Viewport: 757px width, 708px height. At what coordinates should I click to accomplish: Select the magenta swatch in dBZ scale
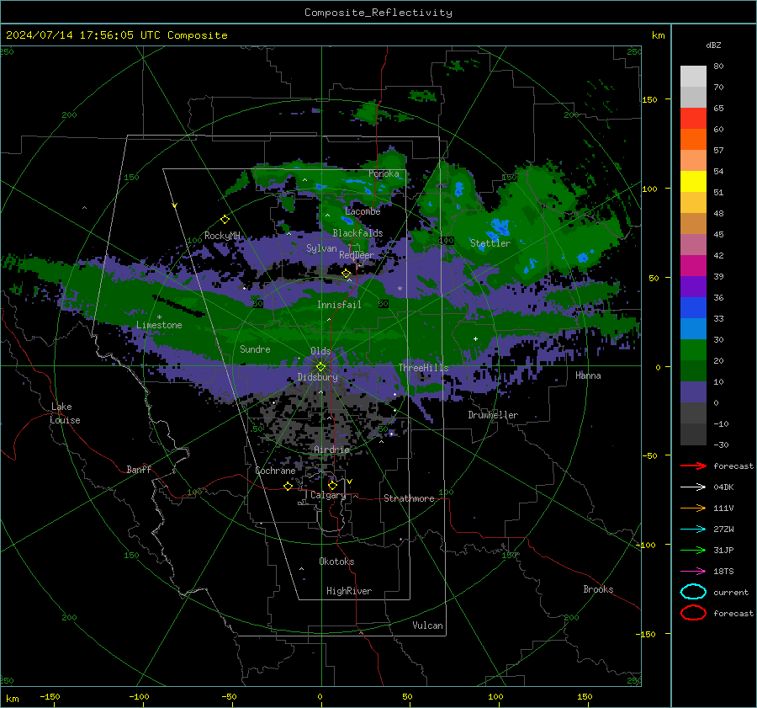pyautogui.click(x=693, y=265)
